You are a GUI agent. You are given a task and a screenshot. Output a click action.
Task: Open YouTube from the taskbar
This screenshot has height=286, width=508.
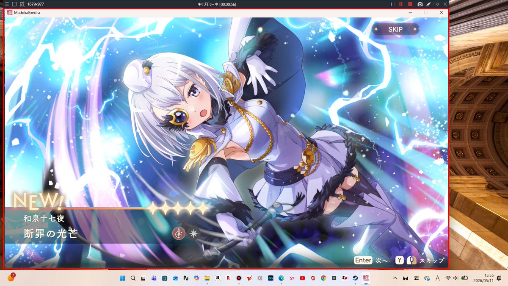pos(302,278)
